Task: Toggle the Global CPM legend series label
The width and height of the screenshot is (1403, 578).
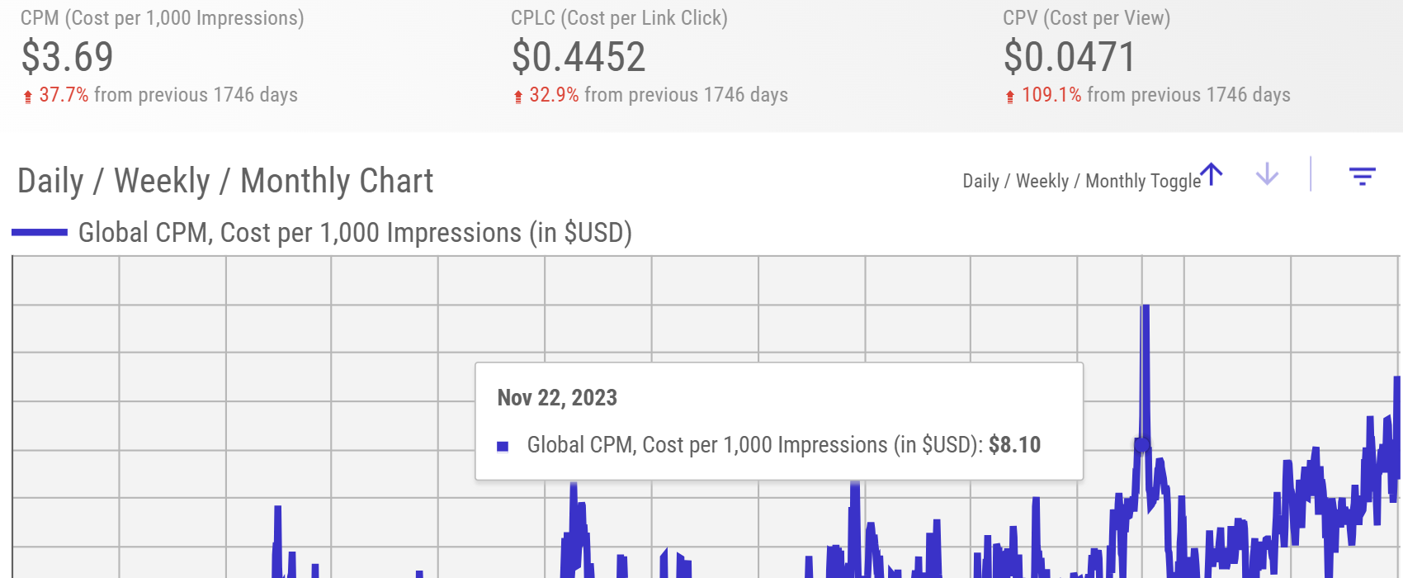Action: (x=355, y=233)
